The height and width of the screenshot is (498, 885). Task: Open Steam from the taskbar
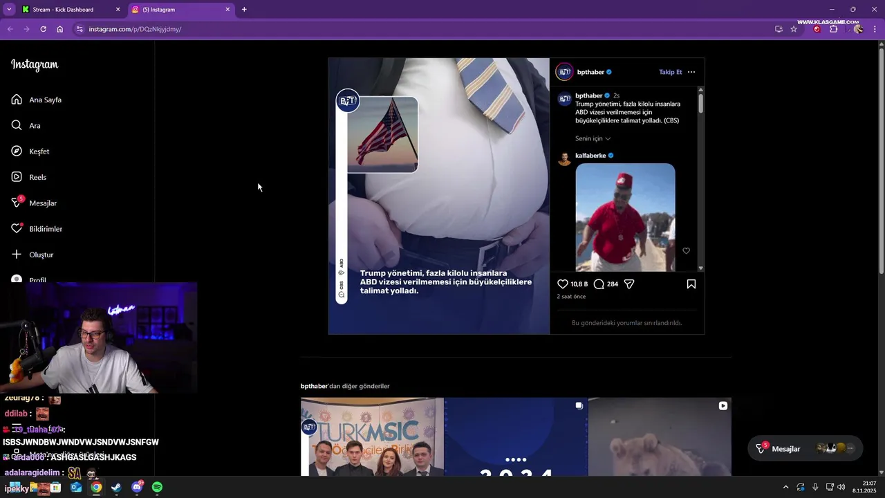[116, 487]
